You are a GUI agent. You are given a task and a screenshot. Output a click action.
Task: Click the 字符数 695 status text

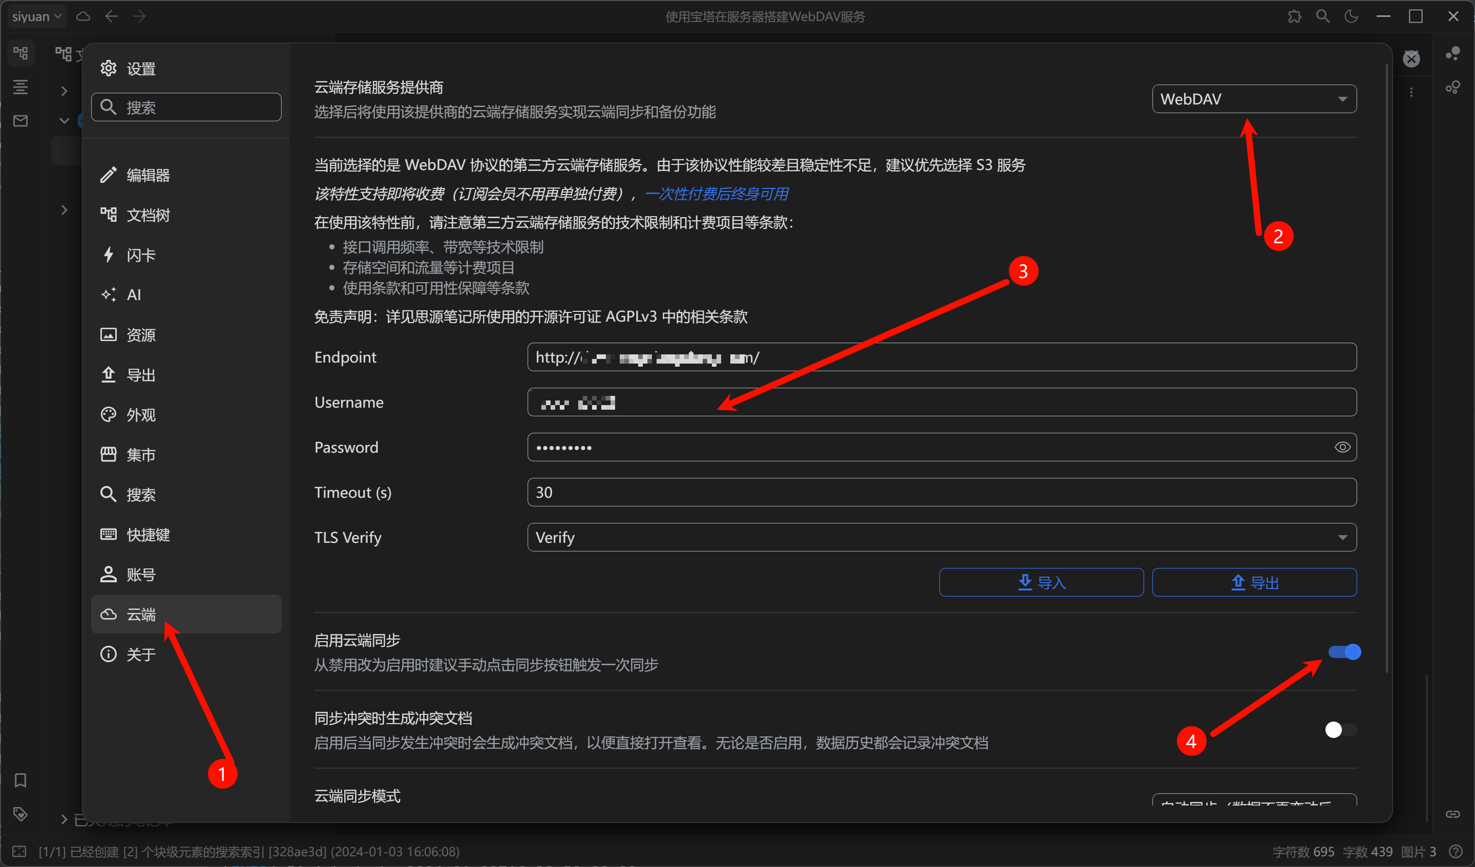(x=1303, y=852)
